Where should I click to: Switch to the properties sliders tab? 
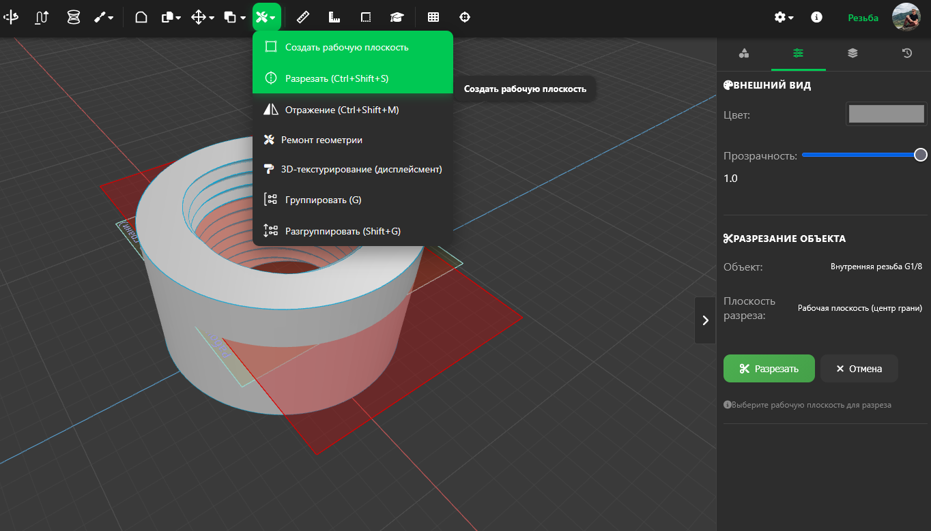[x=798, y=54]
